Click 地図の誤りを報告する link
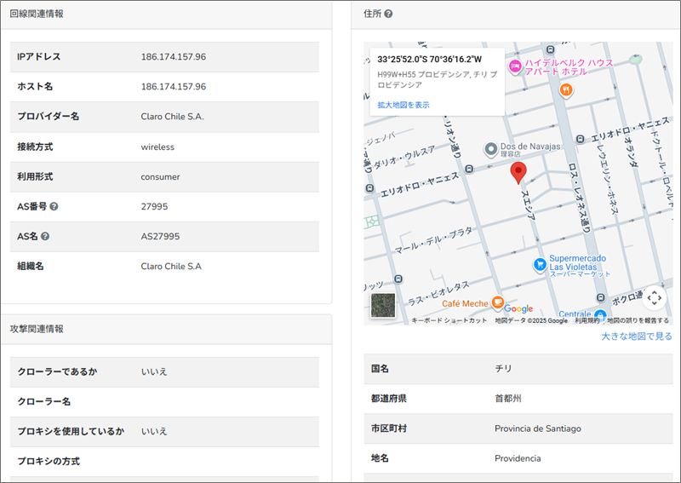 tap(638, 321)
